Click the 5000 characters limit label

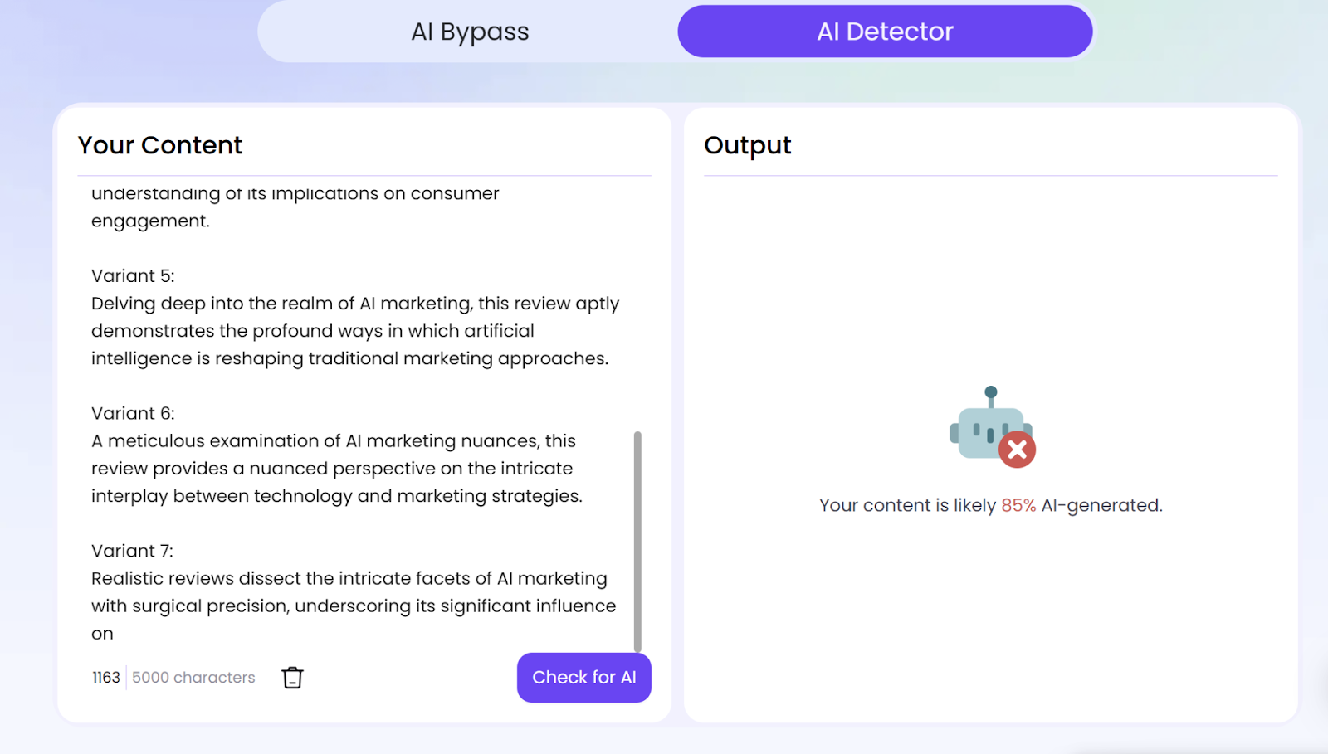(x=193, y=677)
